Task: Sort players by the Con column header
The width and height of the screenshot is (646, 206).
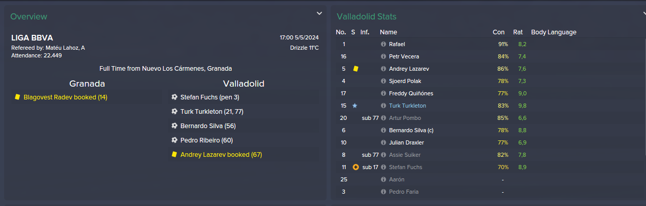Action: [498, 32]
